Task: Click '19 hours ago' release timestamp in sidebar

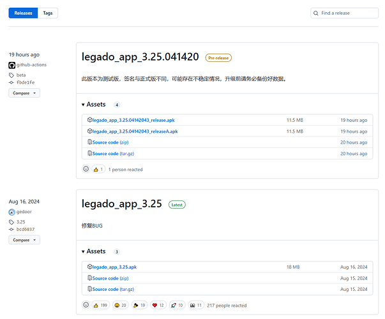Action: [24, 55]
